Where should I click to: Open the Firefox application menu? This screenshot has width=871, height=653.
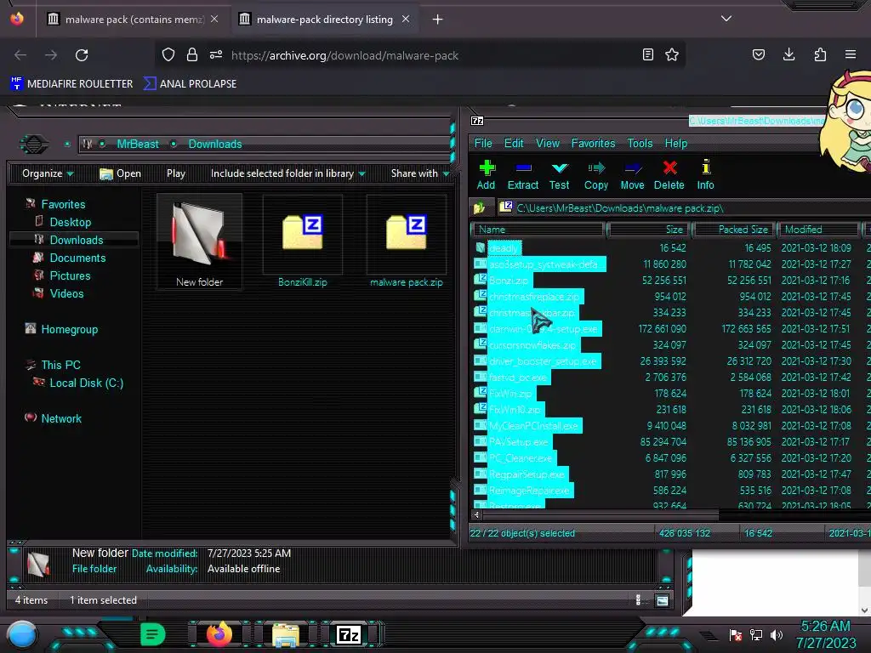click(x=851, y=54)
